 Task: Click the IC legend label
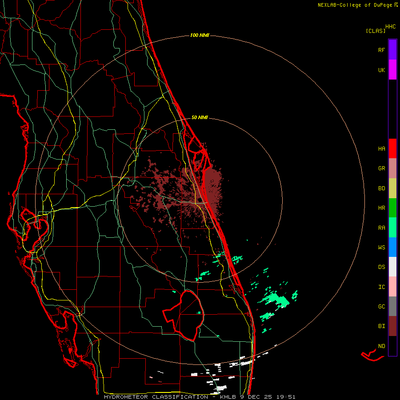pyautogui.click(x=382, y=287)
